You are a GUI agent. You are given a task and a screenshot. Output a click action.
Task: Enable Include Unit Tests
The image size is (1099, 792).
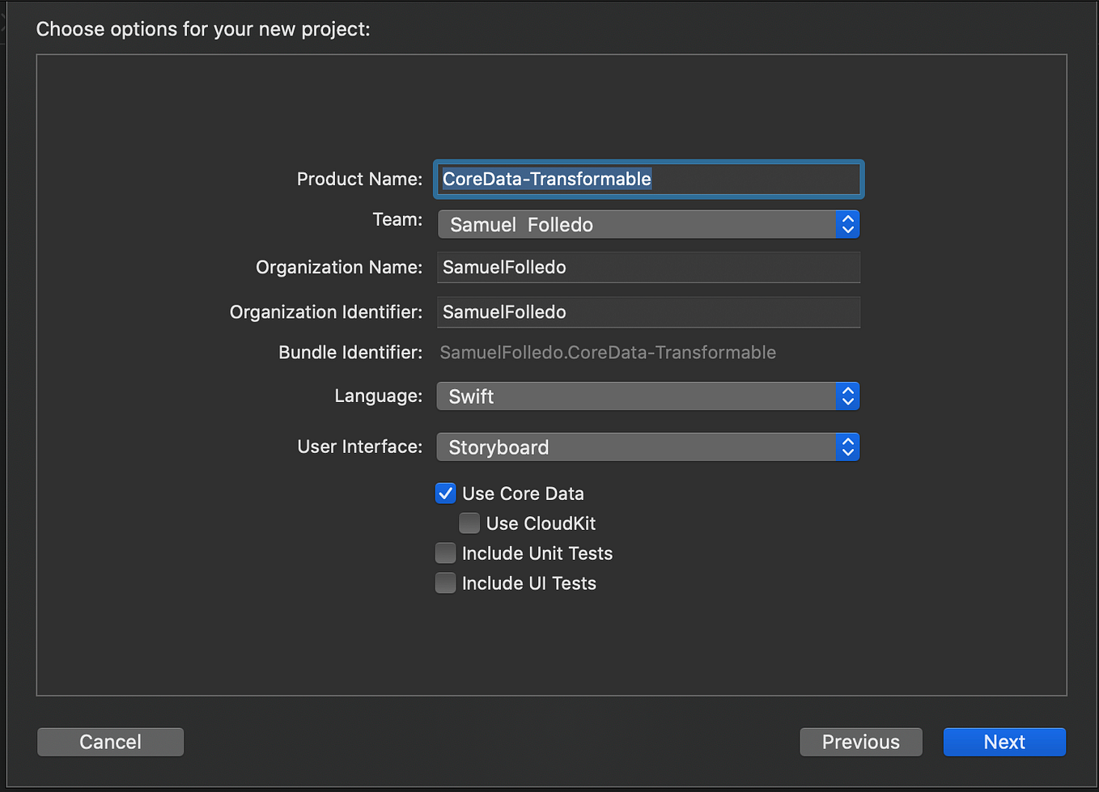tap(445, 553)
